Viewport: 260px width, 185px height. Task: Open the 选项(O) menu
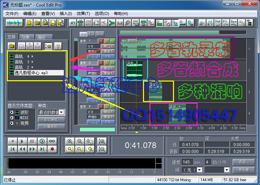[x=102, y=14]
